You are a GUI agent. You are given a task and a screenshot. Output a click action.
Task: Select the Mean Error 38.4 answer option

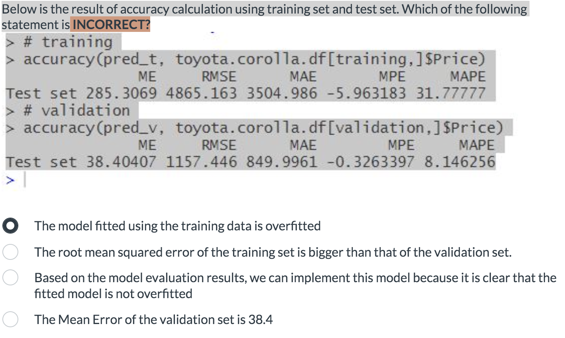click(10, 319)
